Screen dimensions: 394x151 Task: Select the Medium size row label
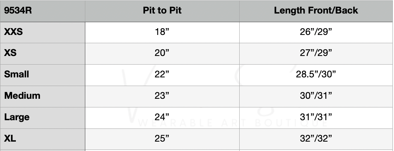[22, 96]
